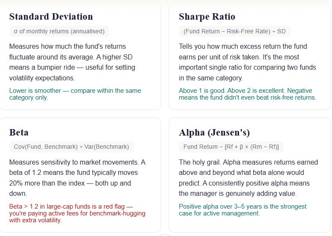Click the green 'Above 1 is good' note
The height and width of the screenshot is (236, 332).
pos(247,94)
